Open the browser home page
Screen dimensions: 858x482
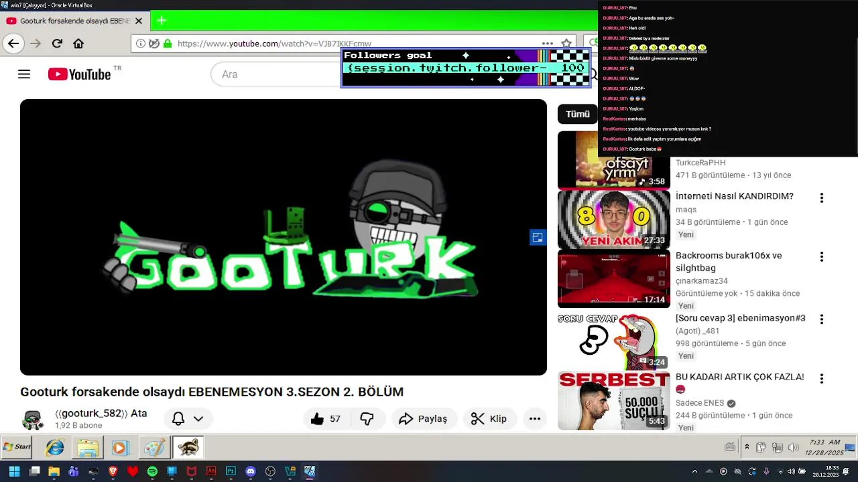(78, 44)
